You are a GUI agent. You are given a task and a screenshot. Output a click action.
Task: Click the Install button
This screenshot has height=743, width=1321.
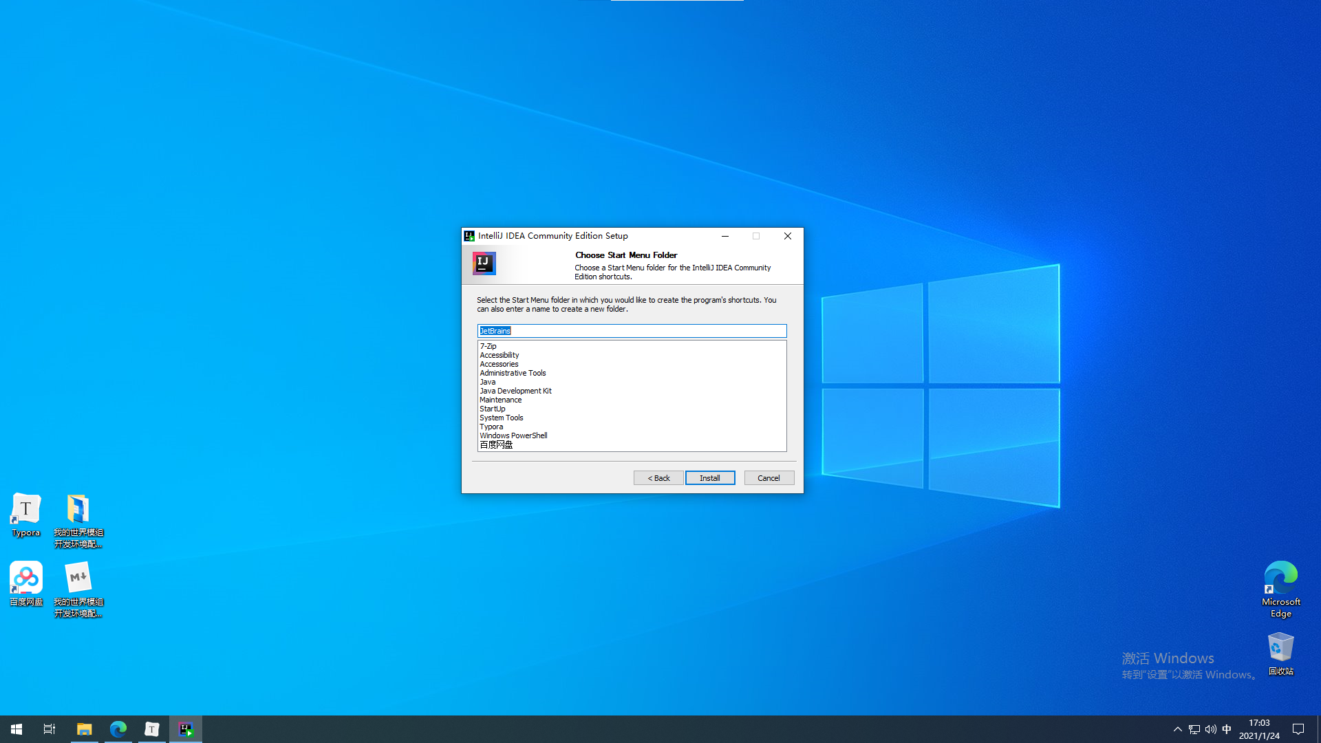tap(709, 478)
